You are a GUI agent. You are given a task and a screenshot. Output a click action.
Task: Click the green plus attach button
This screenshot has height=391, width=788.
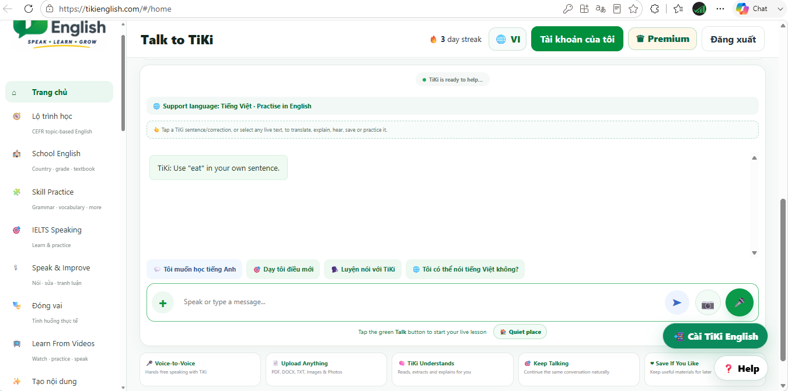[x=163, y=303]
